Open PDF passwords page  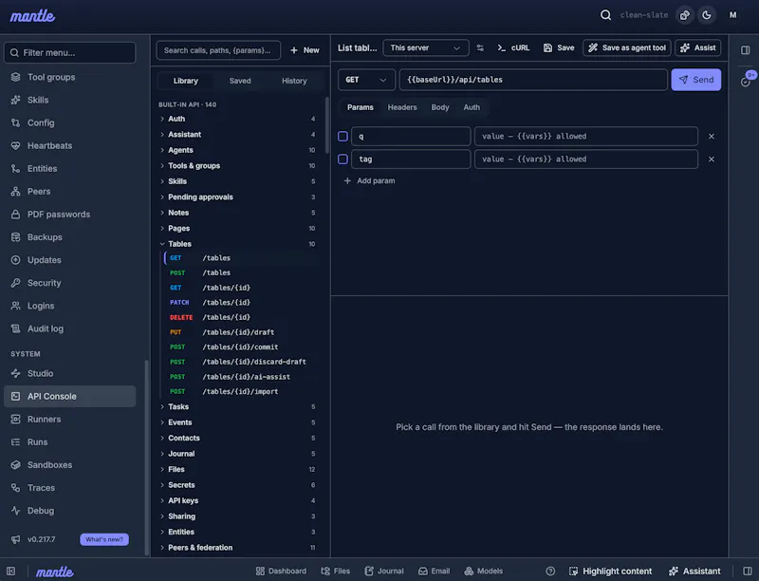69,214
